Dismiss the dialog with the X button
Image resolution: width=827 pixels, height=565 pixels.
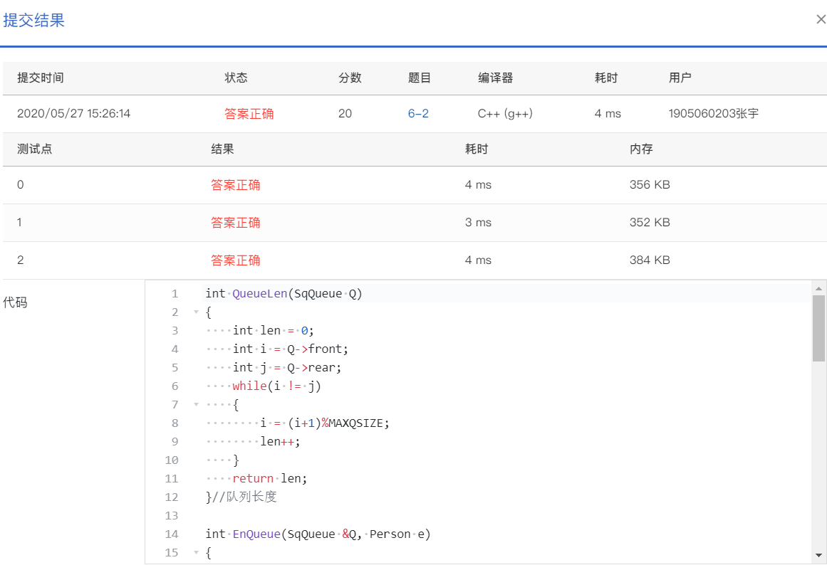coord(821,19)
